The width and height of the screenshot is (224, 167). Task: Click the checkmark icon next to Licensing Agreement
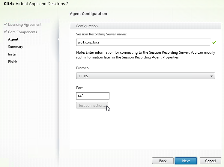point(5,25)
